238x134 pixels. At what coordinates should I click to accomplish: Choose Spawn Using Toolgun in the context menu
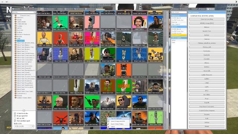tap(118, 124)
